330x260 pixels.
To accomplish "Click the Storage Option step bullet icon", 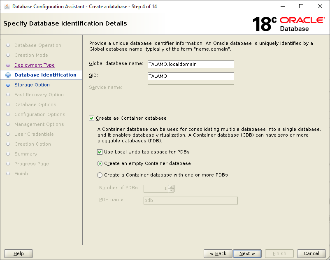I will pyautogui.click(x=8, y=85).
